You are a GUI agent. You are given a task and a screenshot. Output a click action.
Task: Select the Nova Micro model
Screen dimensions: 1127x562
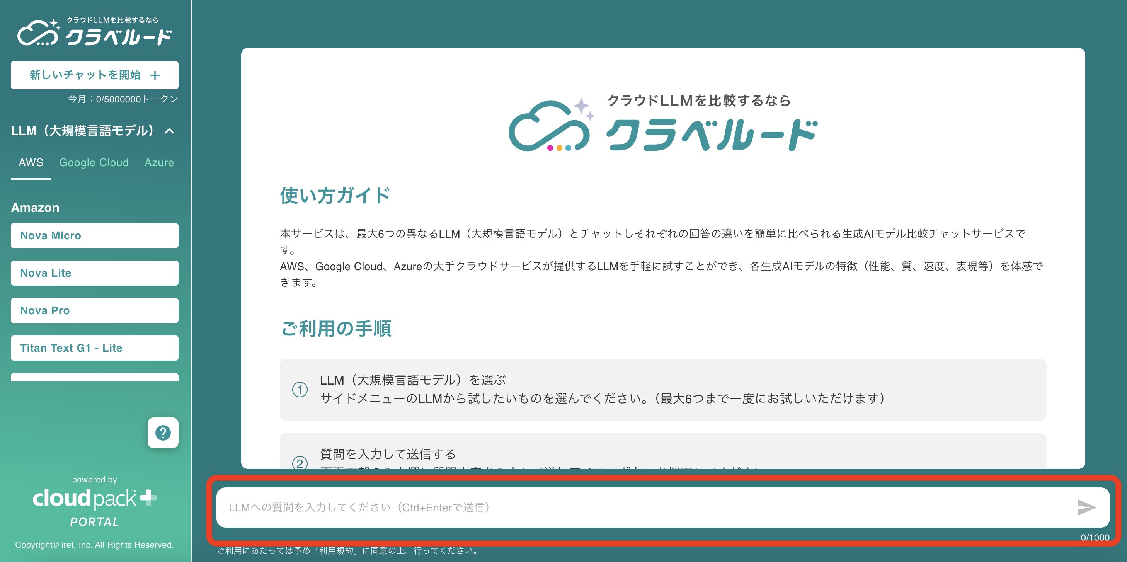[95, 235]
